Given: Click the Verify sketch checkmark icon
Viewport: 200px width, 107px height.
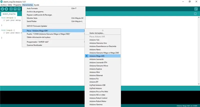Looking at the screenshot, I should 2,9.
